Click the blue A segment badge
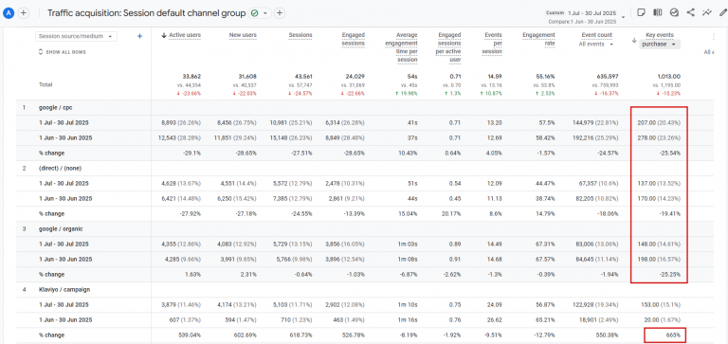Screen dimensions: 728x344 8,13
